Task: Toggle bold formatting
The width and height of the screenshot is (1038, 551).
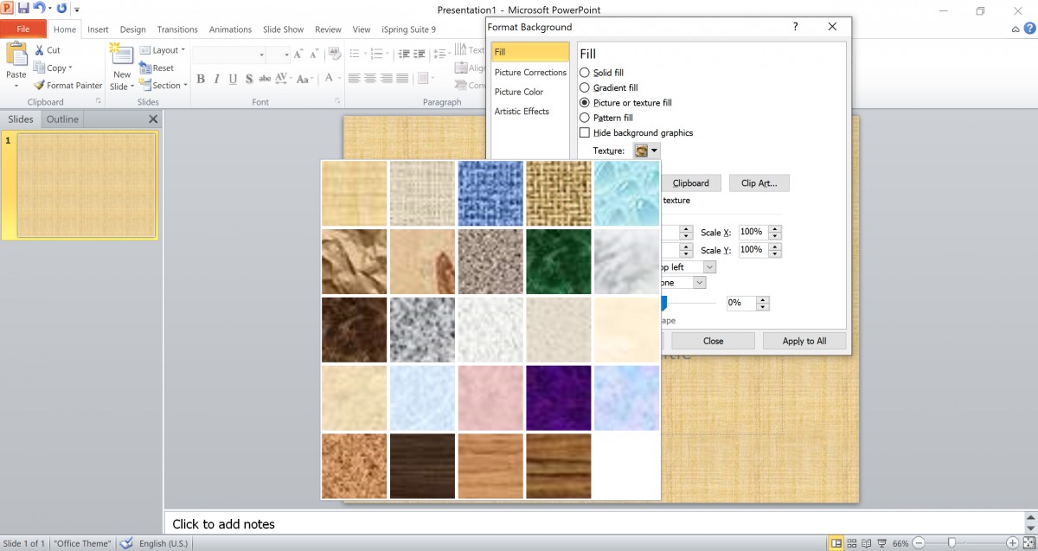Action: tap(201, 79)
